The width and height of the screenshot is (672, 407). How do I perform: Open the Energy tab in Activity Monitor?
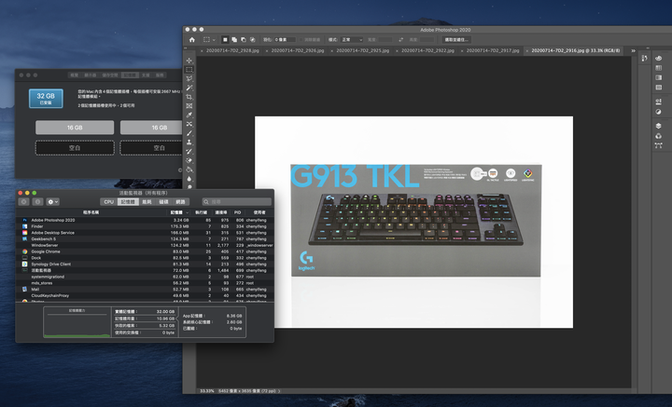click(147, 202)
